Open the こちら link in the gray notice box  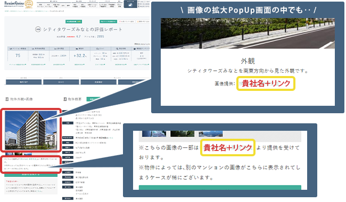click(x=39, y=191)
